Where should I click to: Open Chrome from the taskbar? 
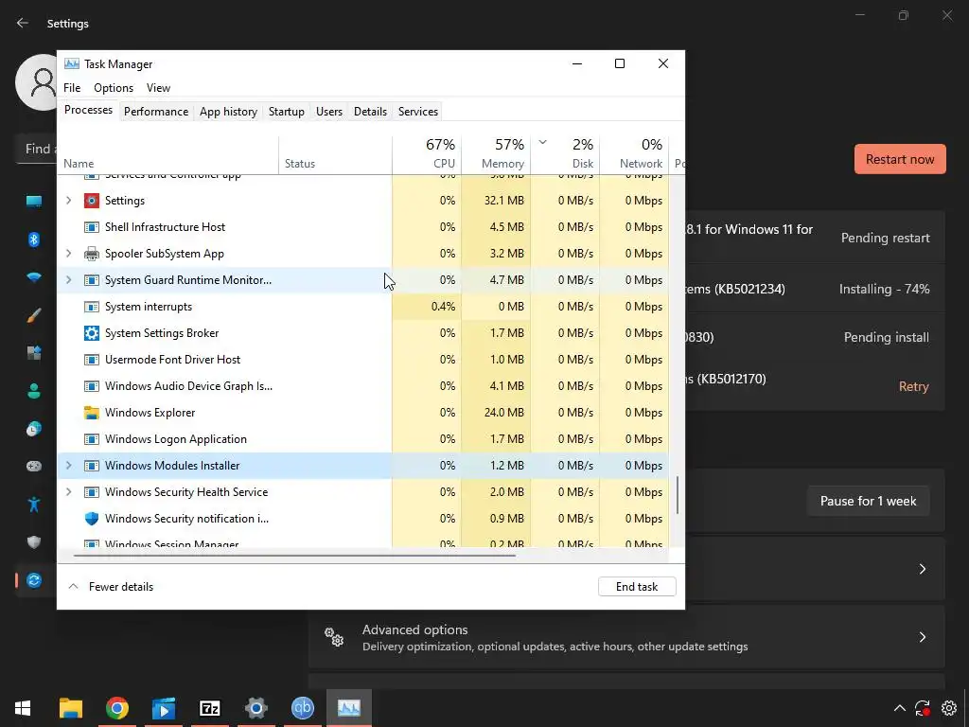(x=116, y=708)
